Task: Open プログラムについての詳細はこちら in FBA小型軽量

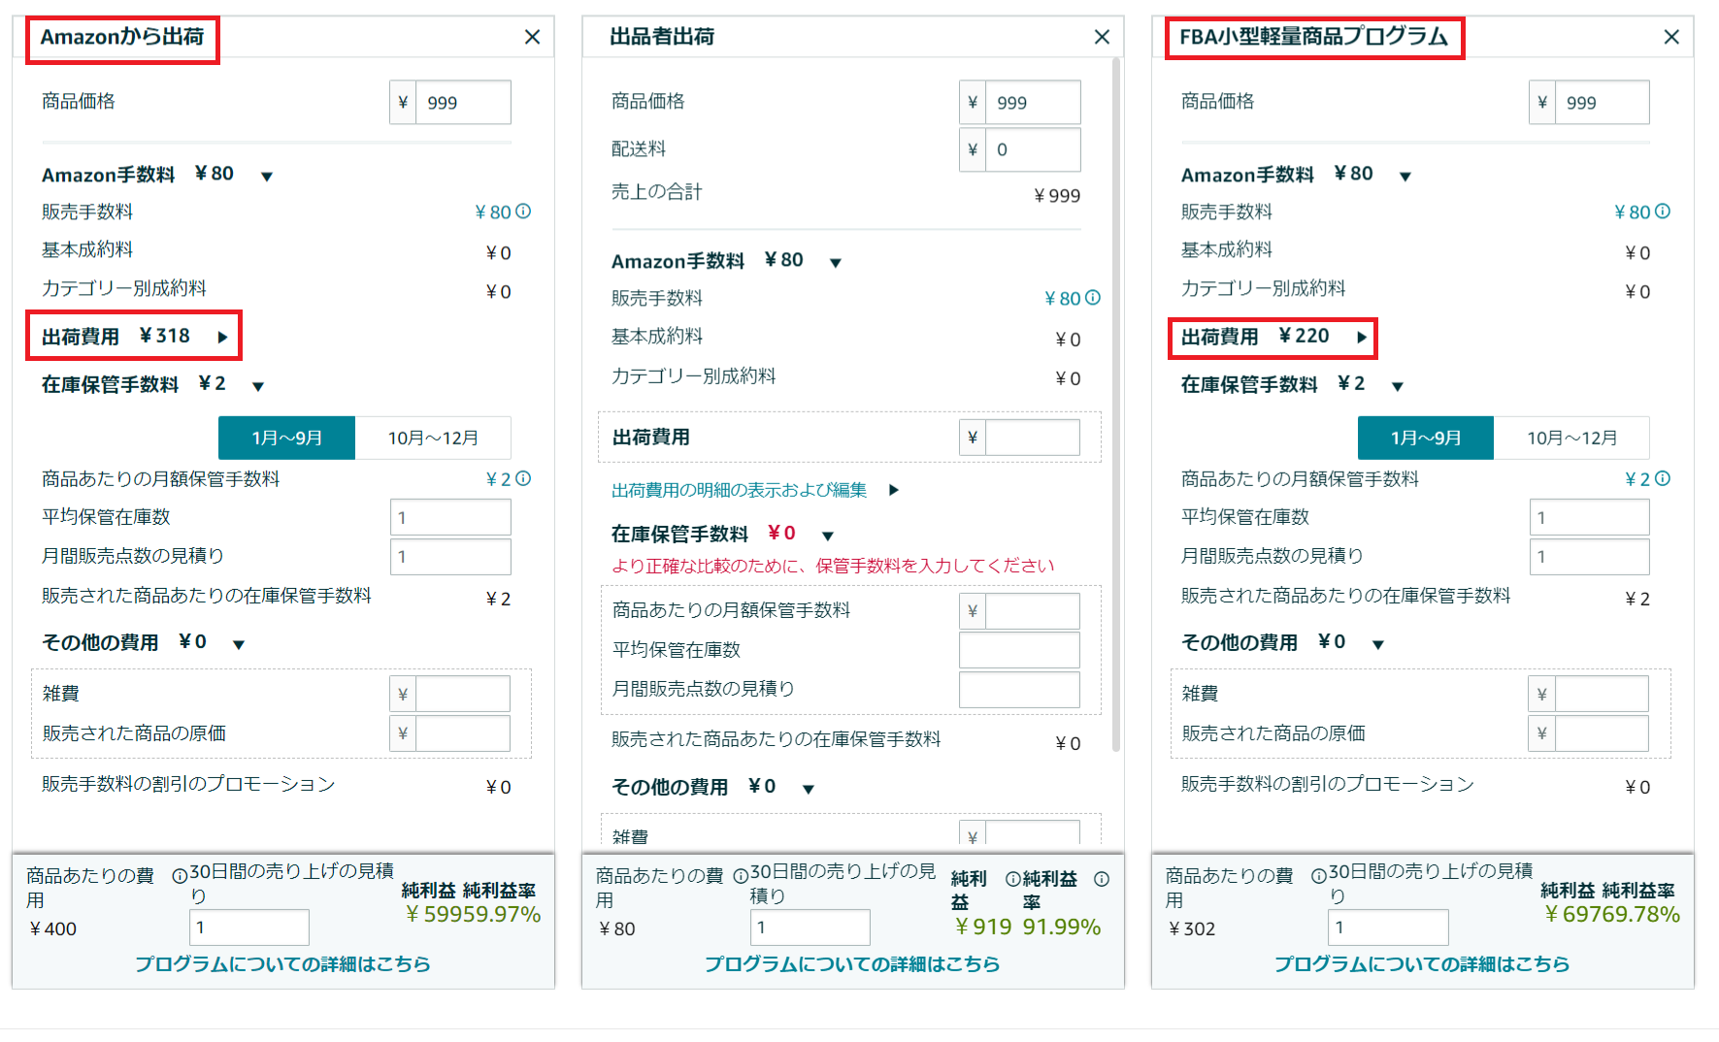Action: tap(1422, 963)
